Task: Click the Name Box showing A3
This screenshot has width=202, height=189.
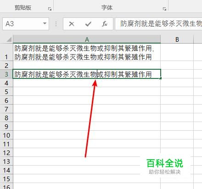Action: 26,24
